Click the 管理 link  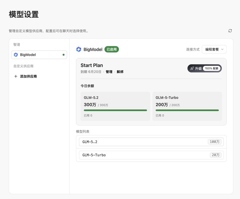click(109, 72)
